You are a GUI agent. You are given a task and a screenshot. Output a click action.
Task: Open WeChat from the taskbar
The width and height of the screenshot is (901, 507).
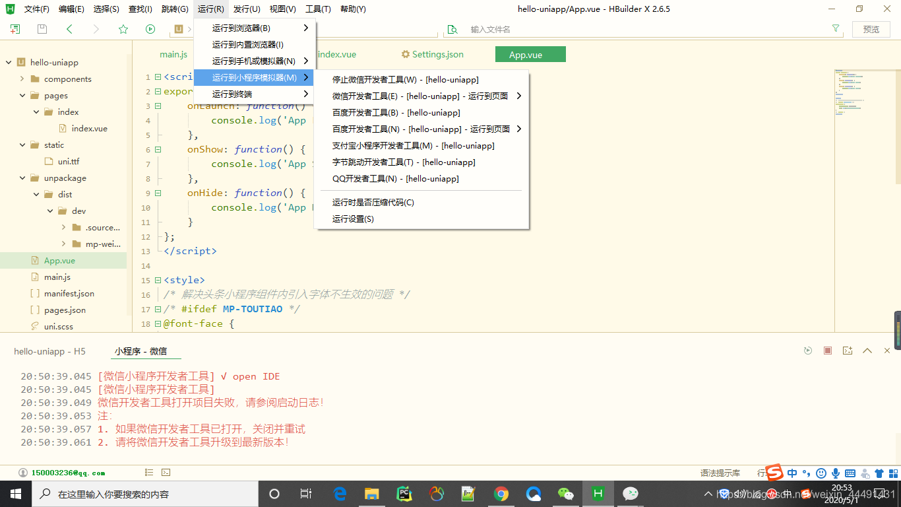(566, 493)
